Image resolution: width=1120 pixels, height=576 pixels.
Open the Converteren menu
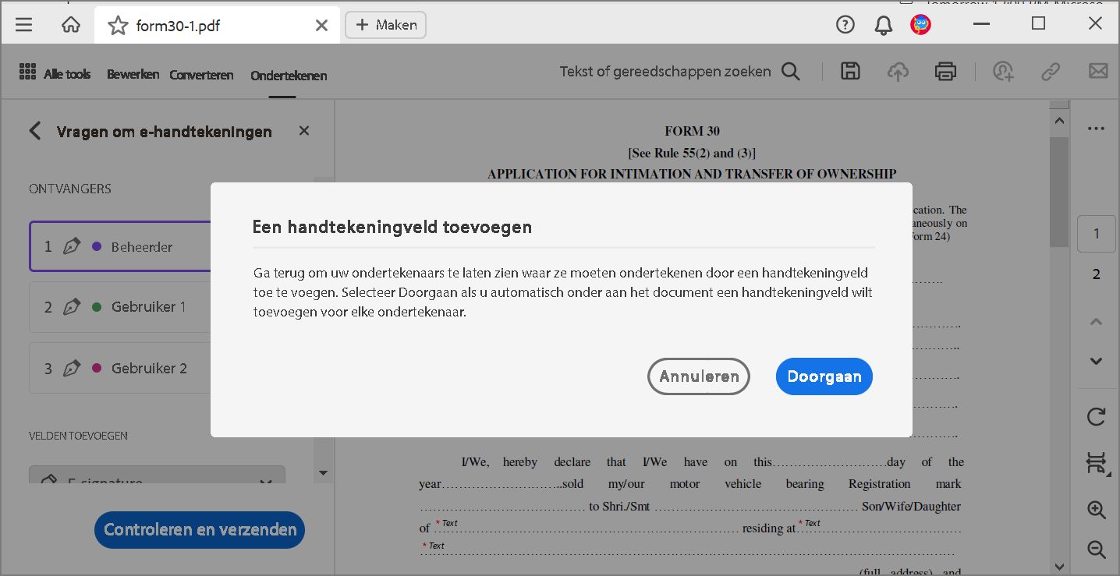click(x=201, y=74)
